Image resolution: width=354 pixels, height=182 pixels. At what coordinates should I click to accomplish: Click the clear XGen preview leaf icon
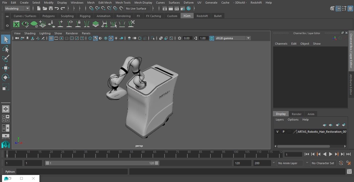[x=34, y=24]
